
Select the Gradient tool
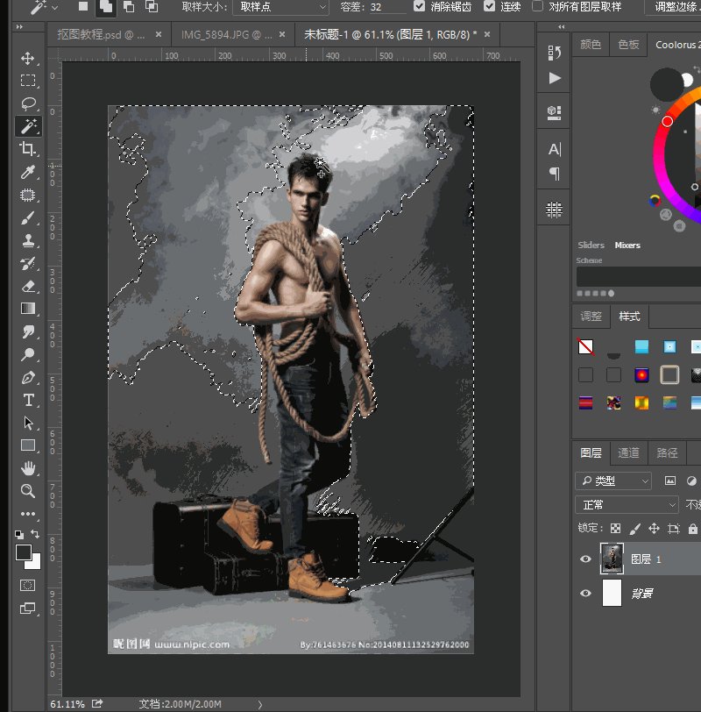tap(28, 309)
